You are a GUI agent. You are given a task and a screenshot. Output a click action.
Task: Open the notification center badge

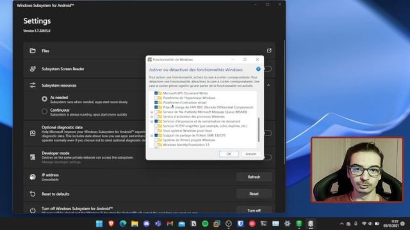(403, 224)
